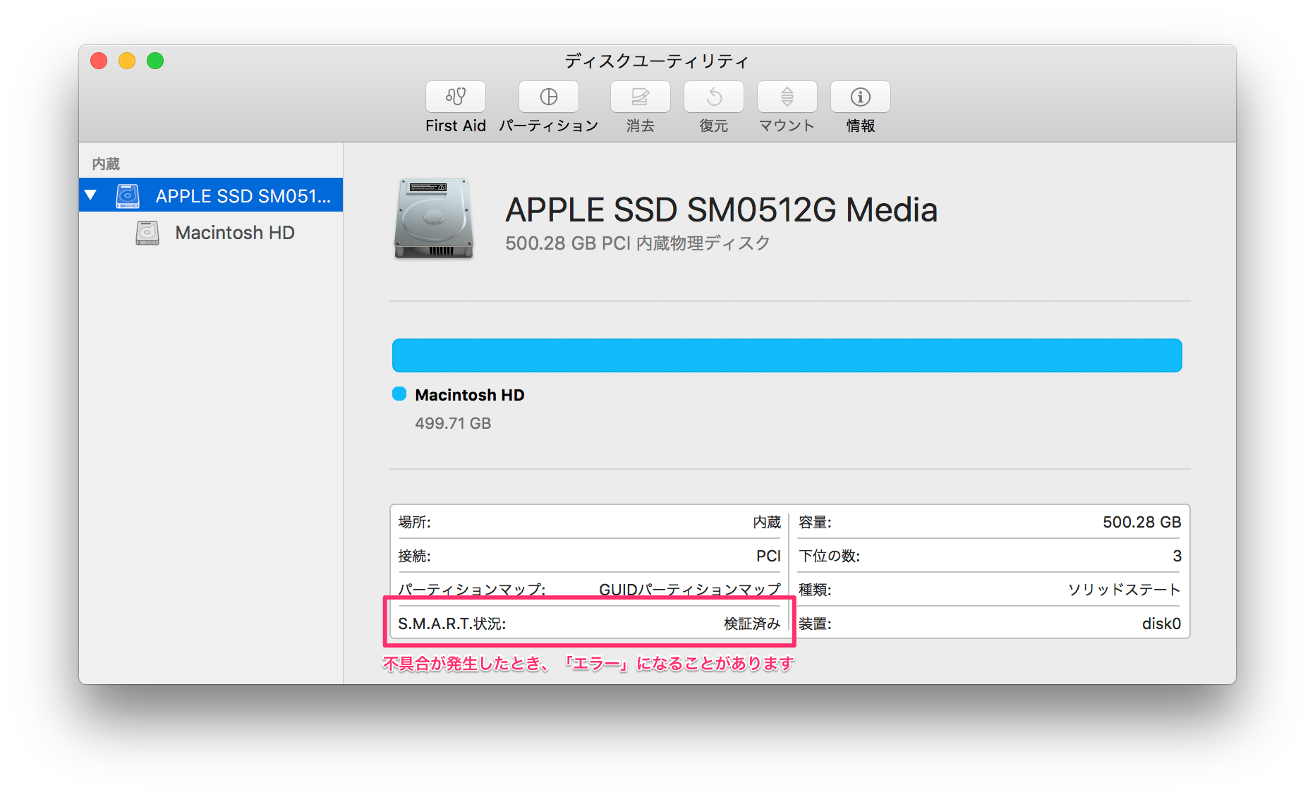
Task: Click the blue Macintosh HD legend dot
Action: point(399,394)
